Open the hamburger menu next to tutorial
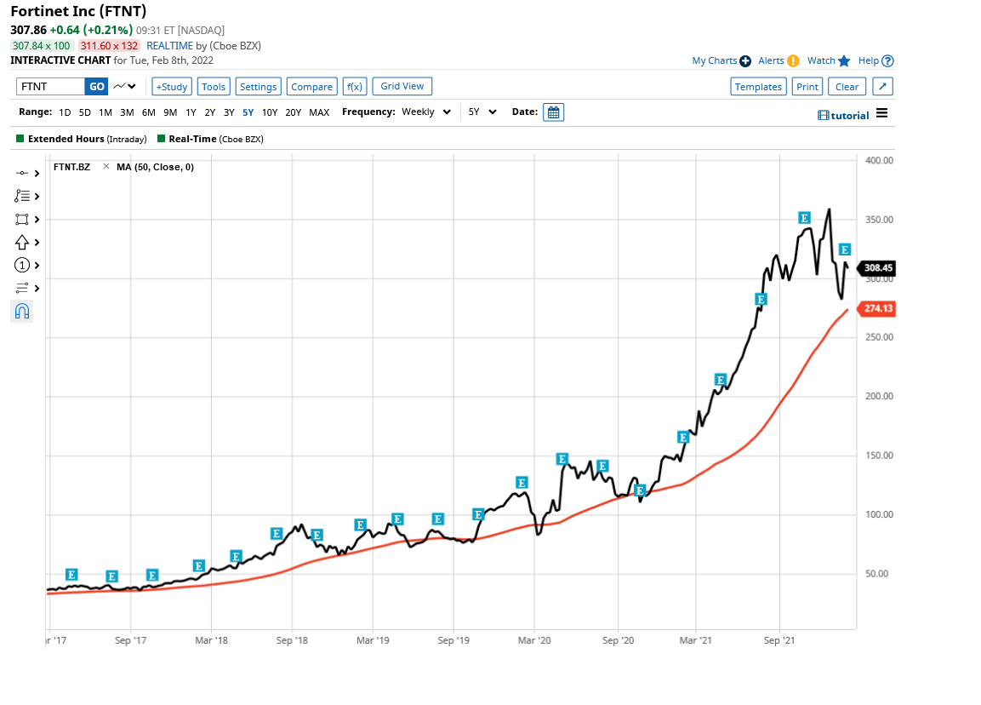Viewport: 981px width, 705px height. coord(881,113)
